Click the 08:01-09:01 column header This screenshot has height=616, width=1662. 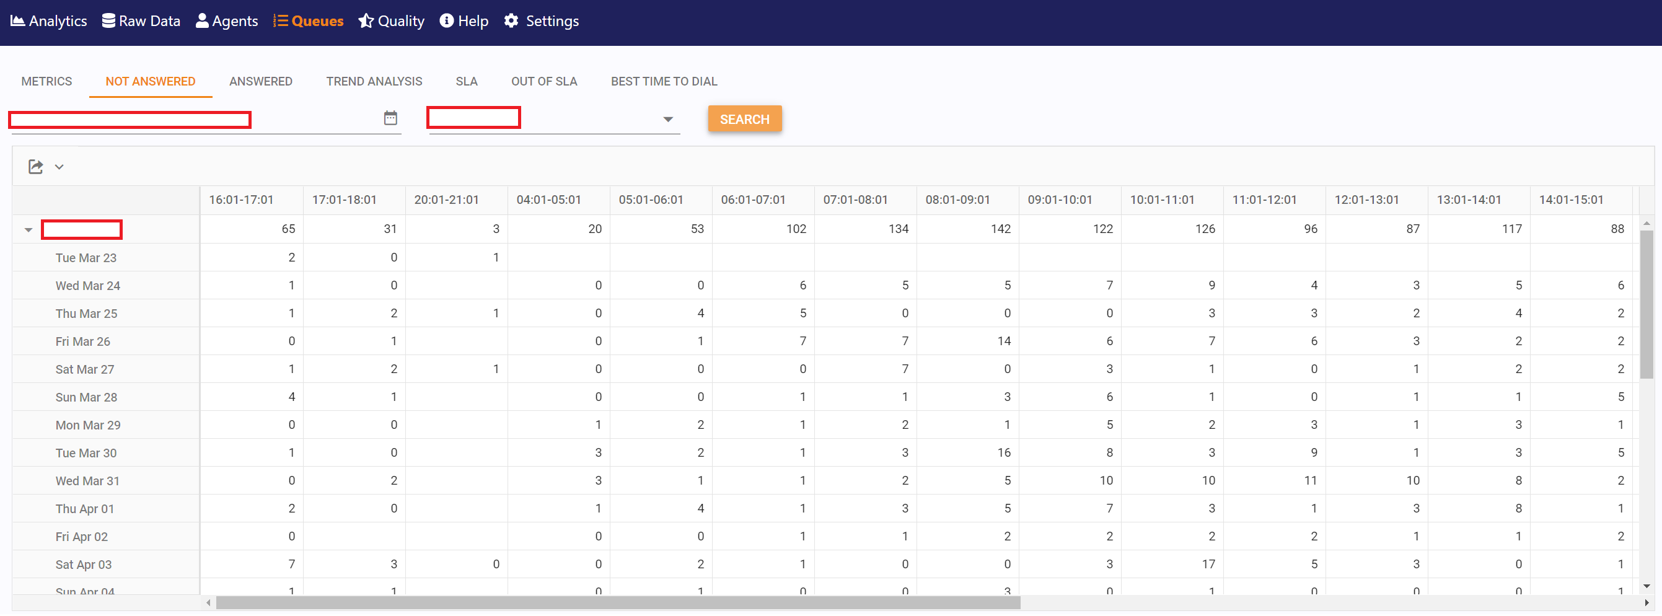point(957,200)
